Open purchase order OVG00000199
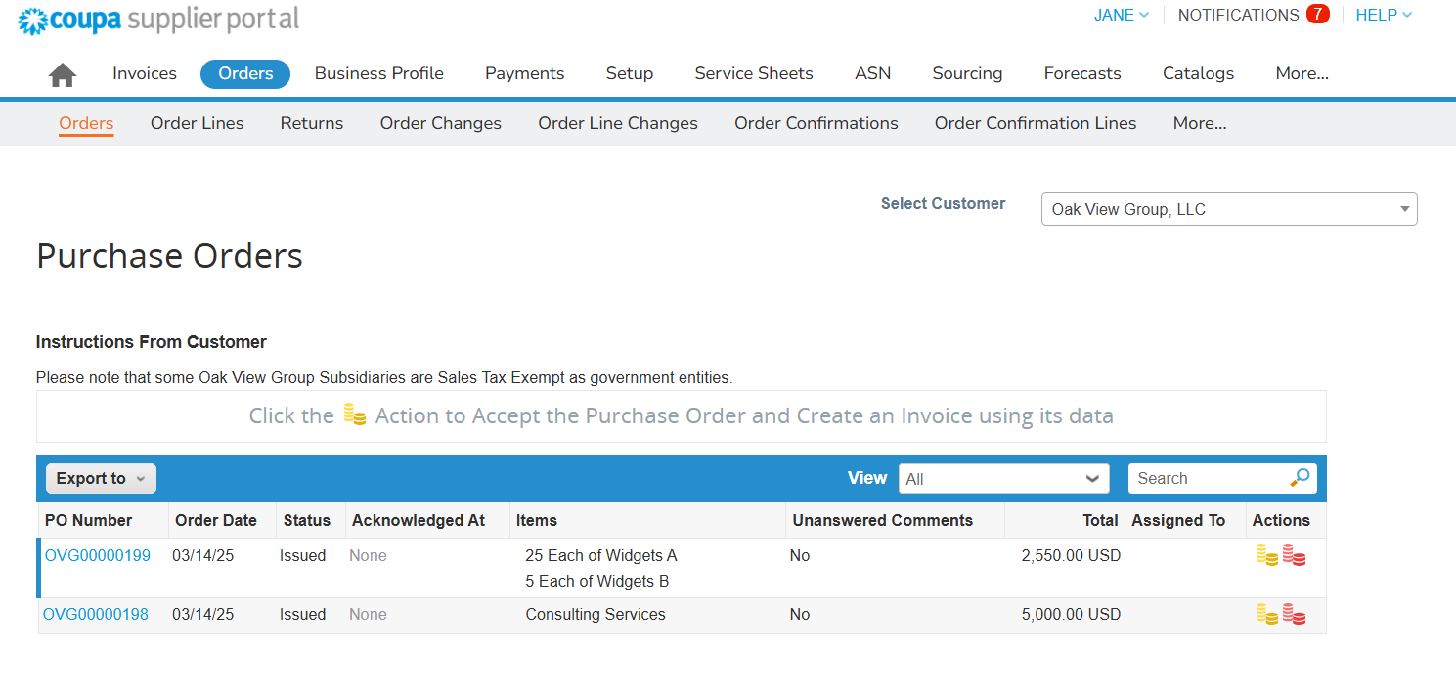This screenshot has height=699, width=1456. click(x=98, y=555)
